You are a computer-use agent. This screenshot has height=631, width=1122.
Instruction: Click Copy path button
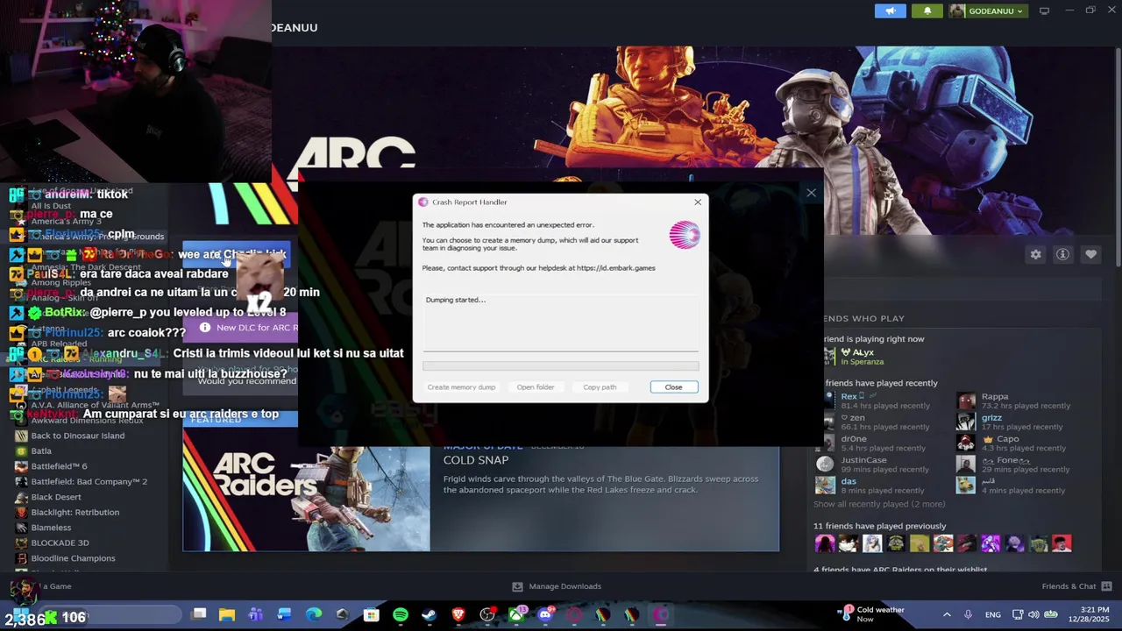click(600, 387)
